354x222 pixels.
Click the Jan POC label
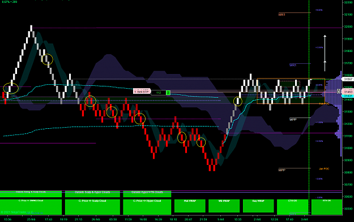(324, 169)
